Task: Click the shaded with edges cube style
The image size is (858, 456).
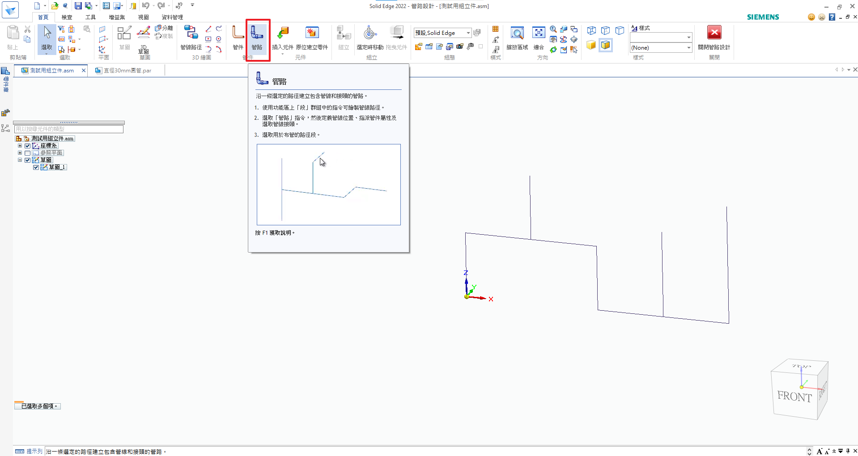Action: tap(606, 45)
